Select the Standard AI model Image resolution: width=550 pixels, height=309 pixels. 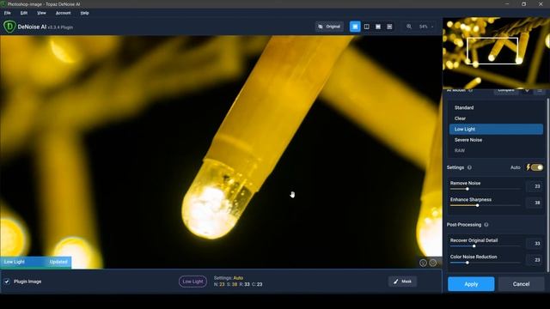[496, 107]
